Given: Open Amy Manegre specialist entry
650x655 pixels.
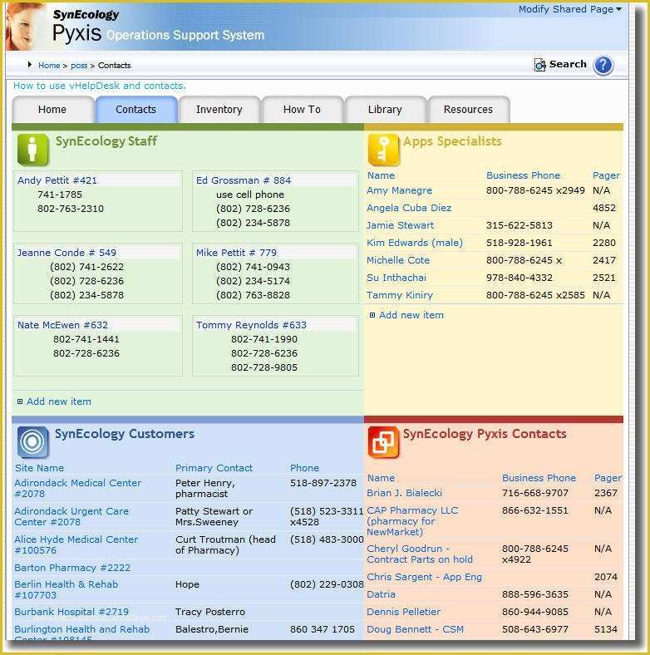Looking at the screenshot, I should point(399,190).
